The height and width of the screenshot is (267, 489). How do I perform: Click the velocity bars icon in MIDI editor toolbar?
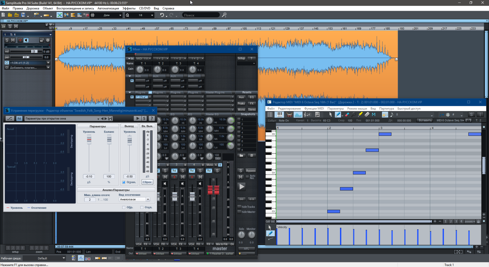[x=298, y=115]
